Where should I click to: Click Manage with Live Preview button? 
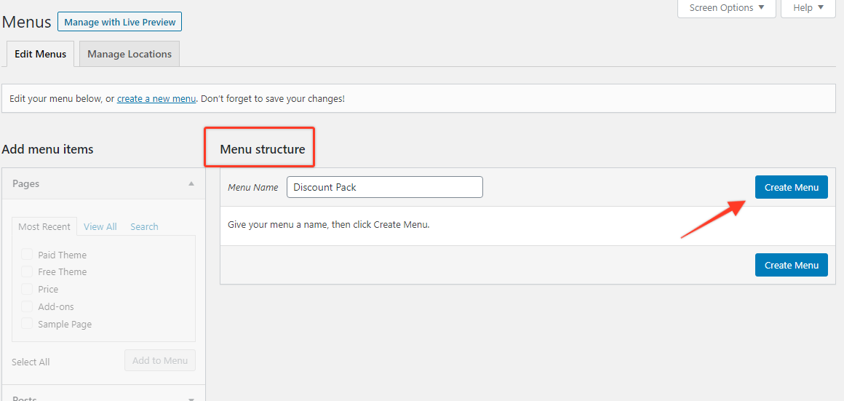[120, 22]
